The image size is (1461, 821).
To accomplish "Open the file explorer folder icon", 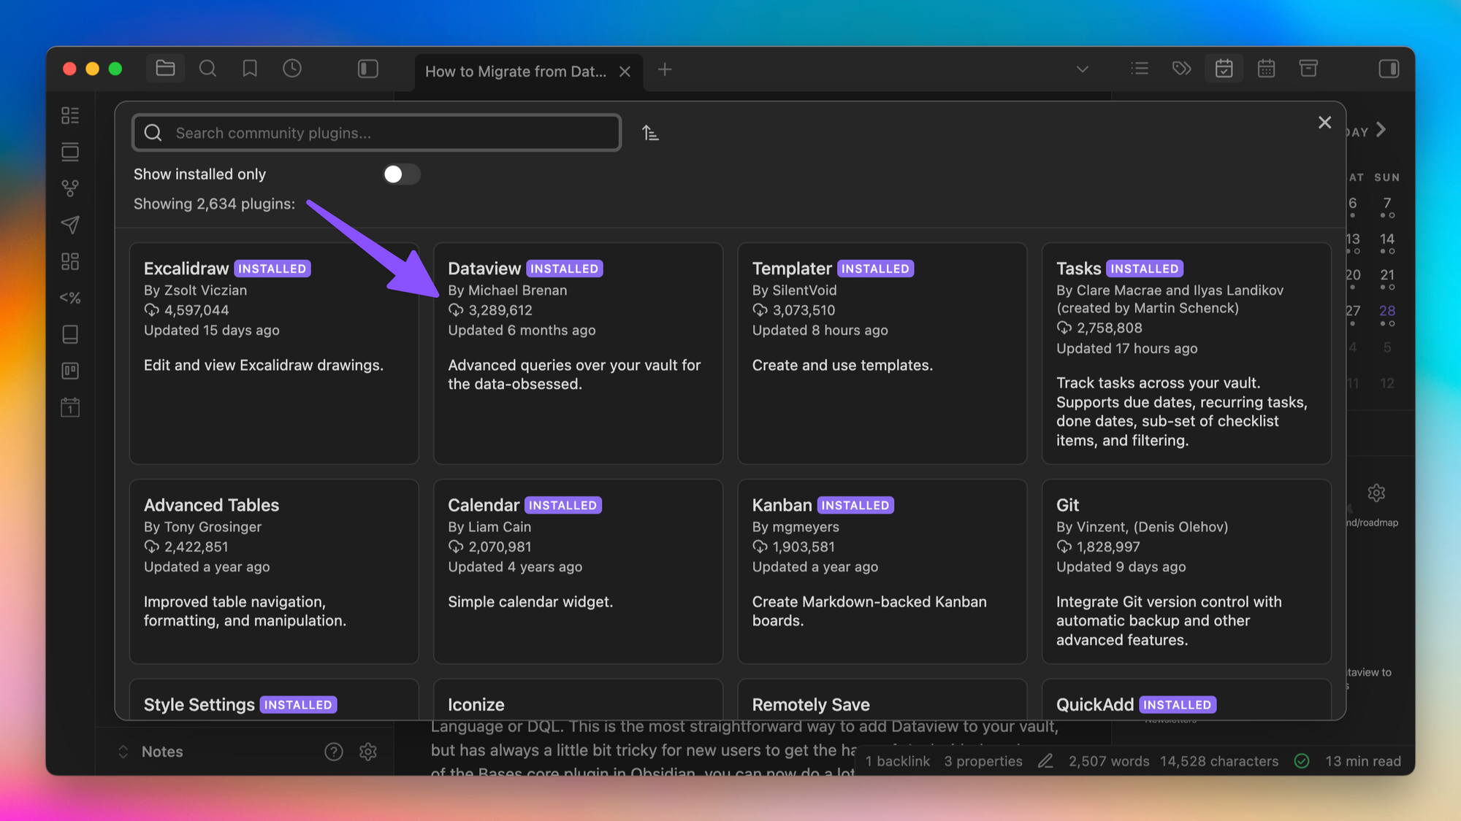I will pyautogui.click(x=166, y=69).
